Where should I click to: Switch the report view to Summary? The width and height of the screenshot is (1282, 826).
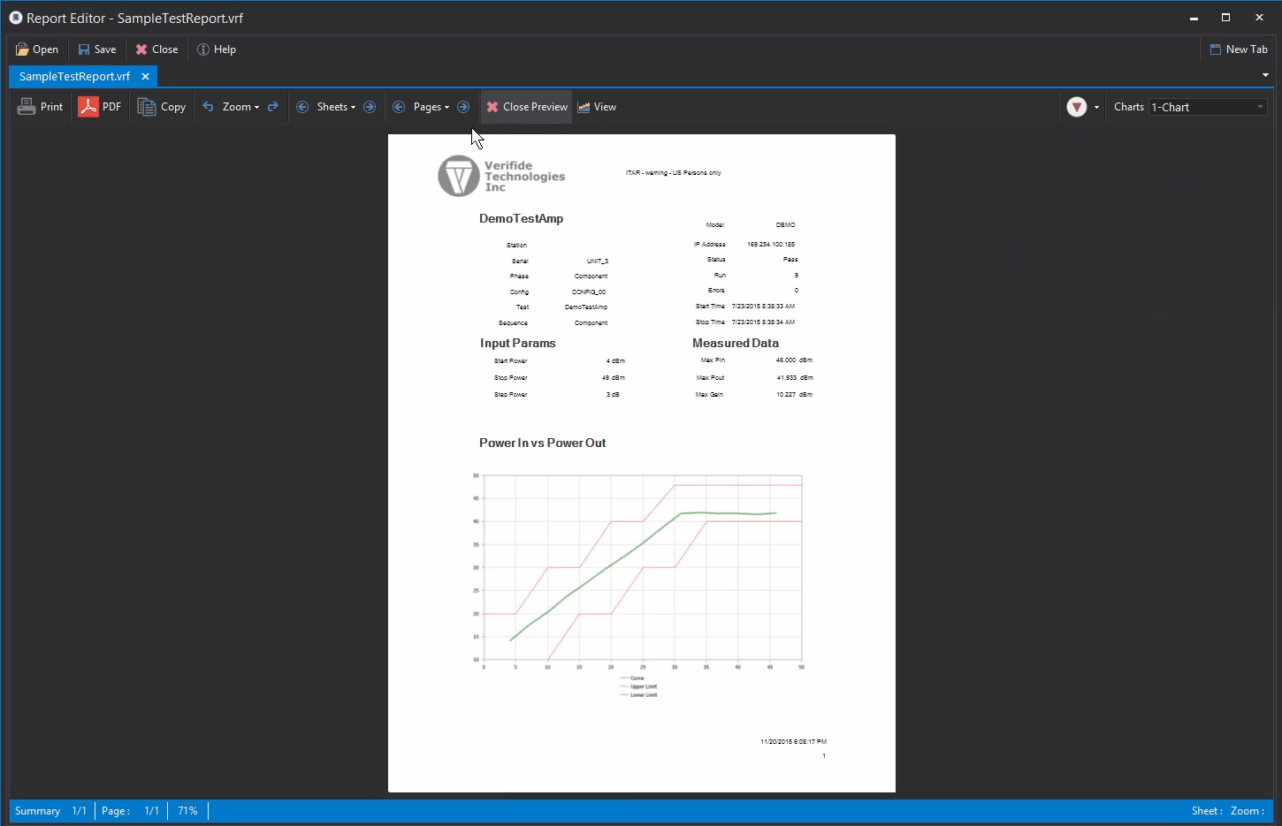pos(37,810)
